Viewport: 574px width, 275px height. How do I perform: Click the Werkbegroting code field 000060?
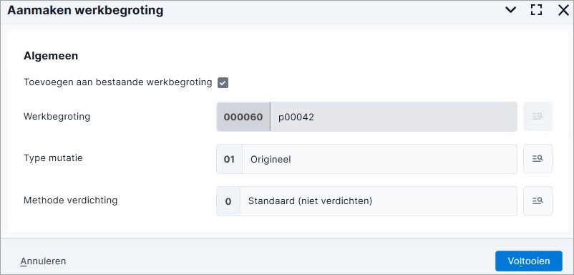[x=243, y=117]
